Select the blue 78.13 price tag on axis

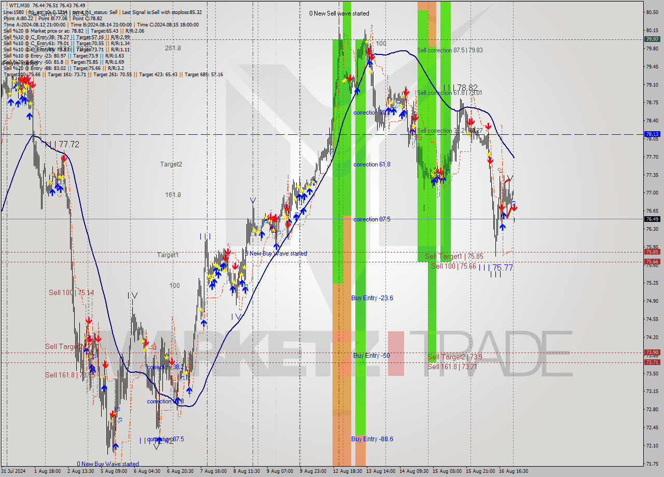[x=652, y=134]
